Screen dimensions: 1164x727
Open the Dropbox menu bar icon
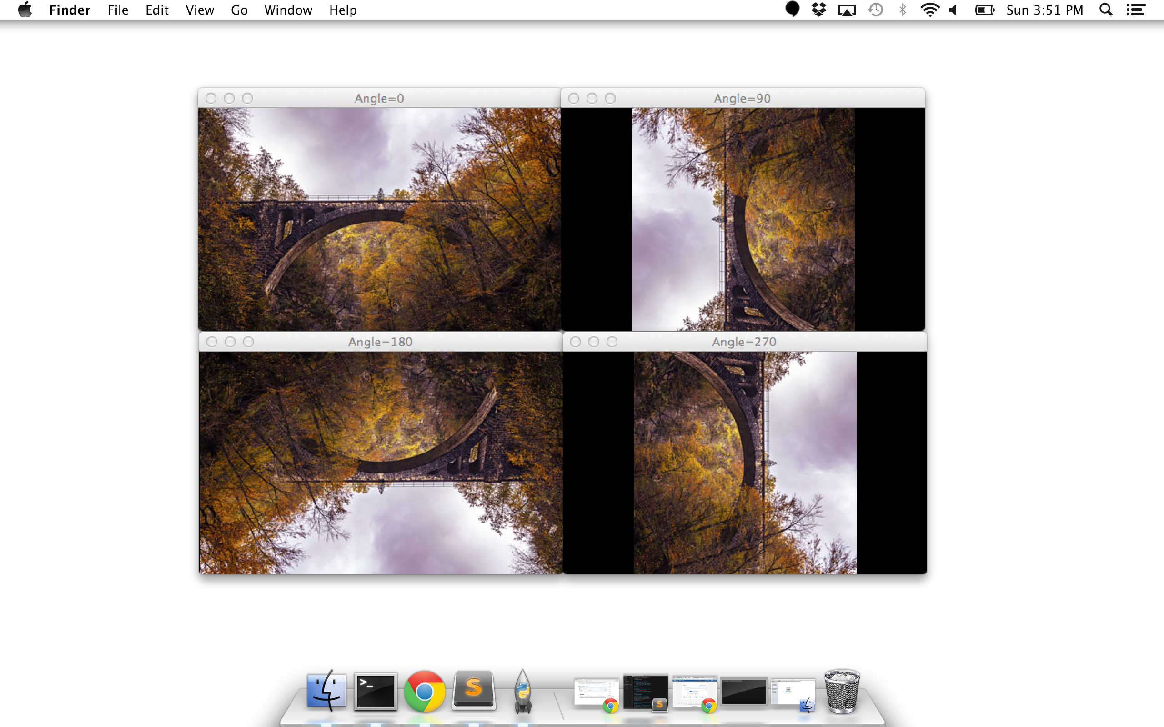(x=818, y=10)
